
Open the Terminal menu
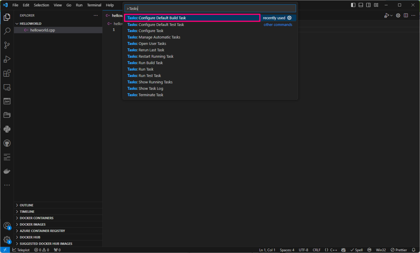(94, 5)
